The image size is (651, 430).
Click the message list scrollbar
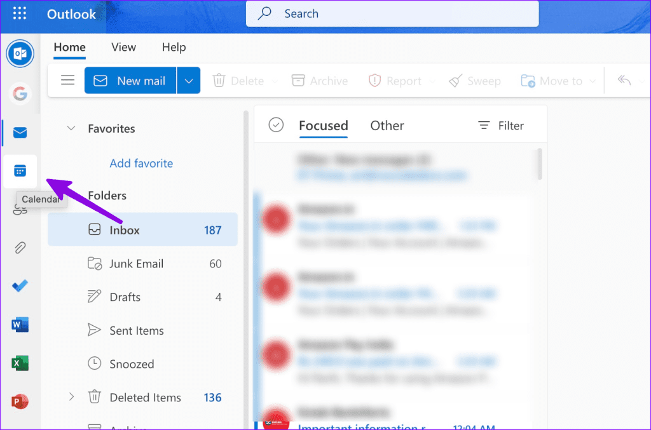click(x=540, y=165)
